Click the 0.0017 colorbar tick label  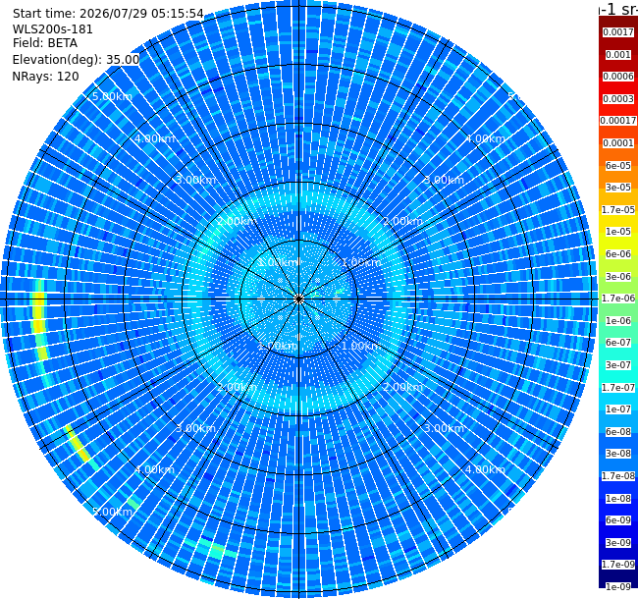[618, 32]
